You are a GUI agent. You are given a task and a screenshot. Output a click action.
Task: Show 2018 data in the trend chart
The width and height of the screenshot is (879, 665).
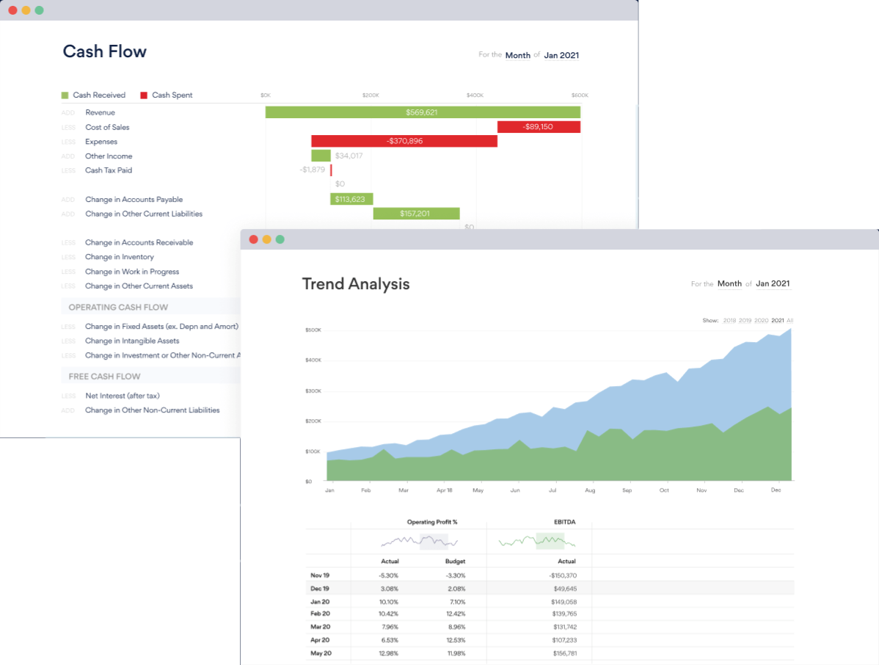point(729,321)
